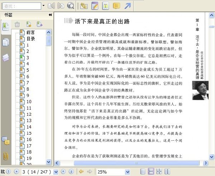Click the horizontal scrollbar thumb
215x176 pixels.
[x=136, y=163]
